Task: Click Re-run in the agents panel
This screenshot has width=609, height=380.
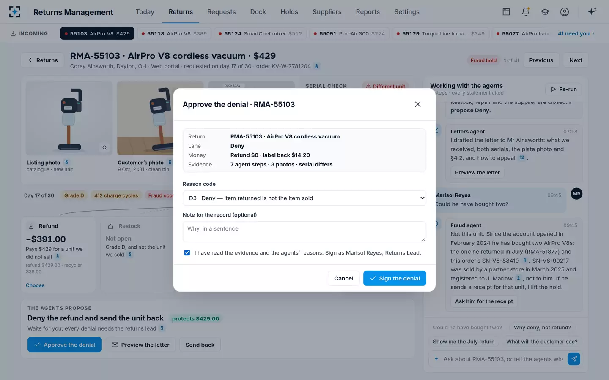Action: (x=564, y=89)
